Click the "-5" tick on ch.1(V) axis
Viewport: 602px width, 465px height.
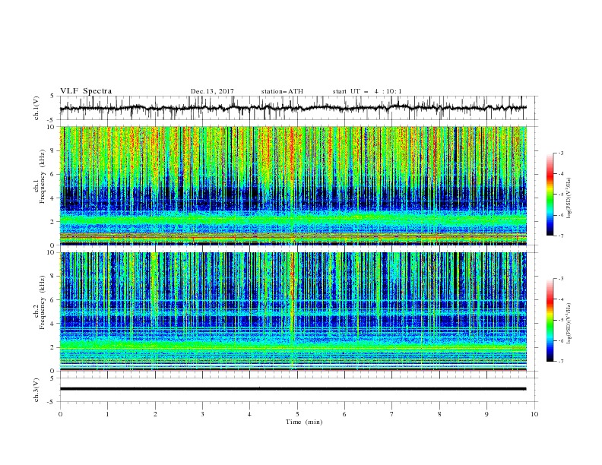[x=51, y=120]
